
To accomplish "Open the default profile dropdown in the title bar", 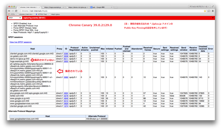I will point(199,6).
